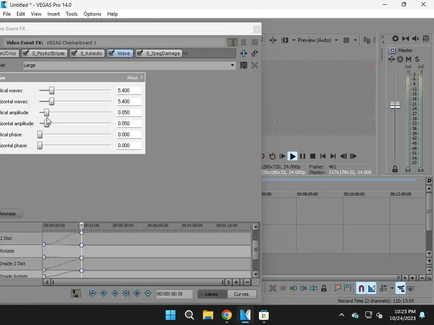Pause playback in preview transport
Viewport: 434px width, 325px height.
pyautogui.click(x=303, y=156)
